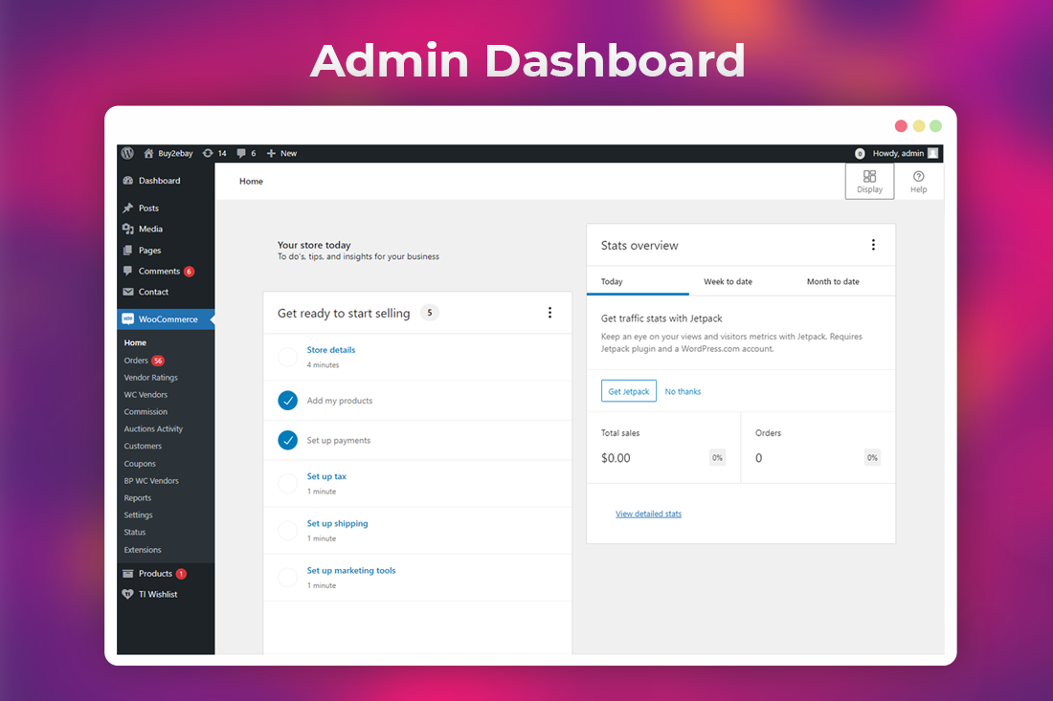Open Status submenu item
The height and width of the screenshot is (701, 1053).
click(134, 532)
